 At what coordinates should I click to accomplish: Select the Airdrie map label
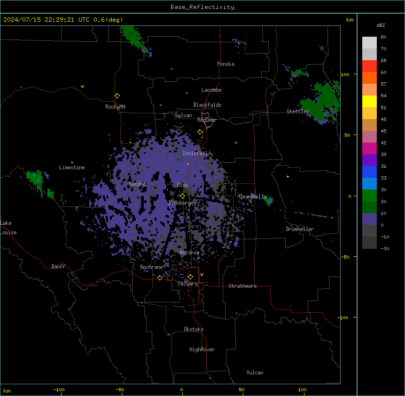pyautogui.click(x=189, y=253)
